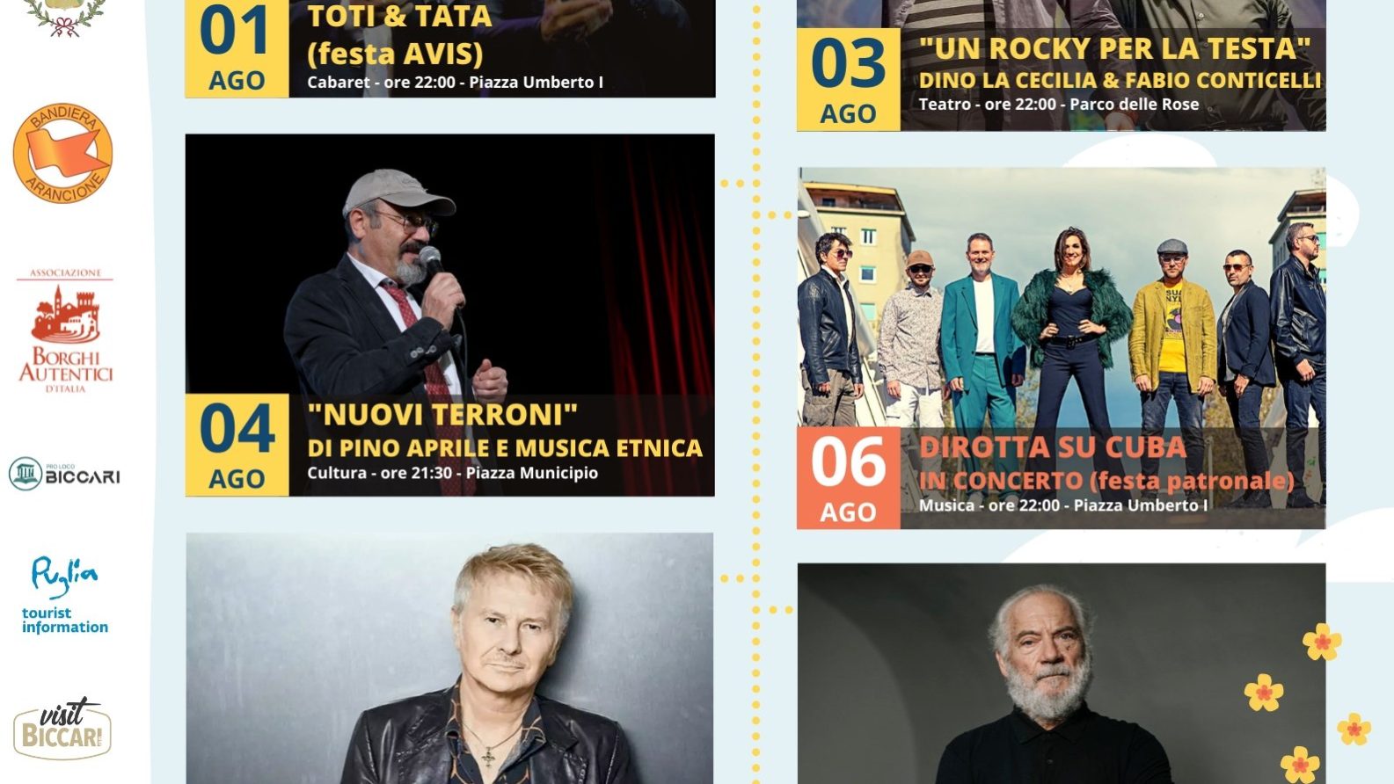
Task: Click the Borghi Autentici d'Italia logo
Action: [x=66, y=330]
